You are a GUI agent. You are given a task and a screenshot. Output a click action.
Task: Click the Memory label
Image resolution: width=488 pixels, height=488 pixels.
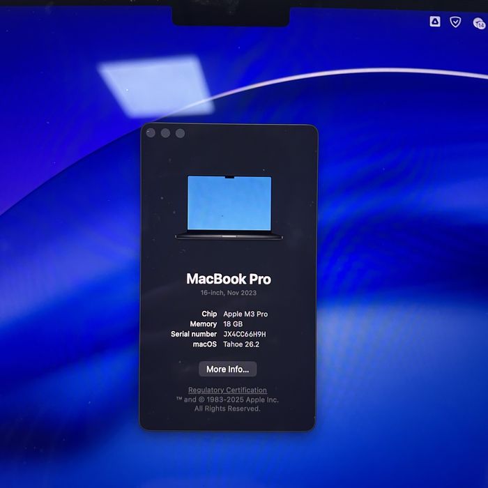tap(204, 324)
